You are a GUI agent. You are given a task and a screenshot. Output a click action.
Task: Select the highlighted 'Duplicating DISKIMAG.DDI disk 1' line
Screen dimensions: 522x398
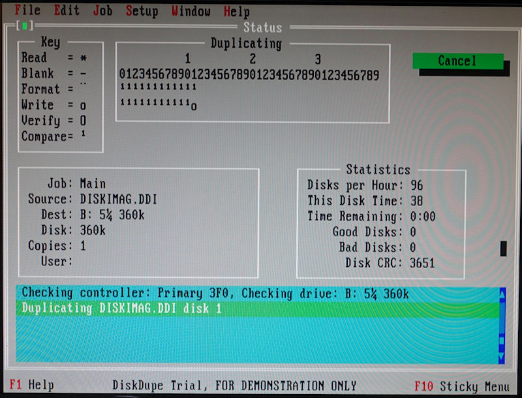122,309
